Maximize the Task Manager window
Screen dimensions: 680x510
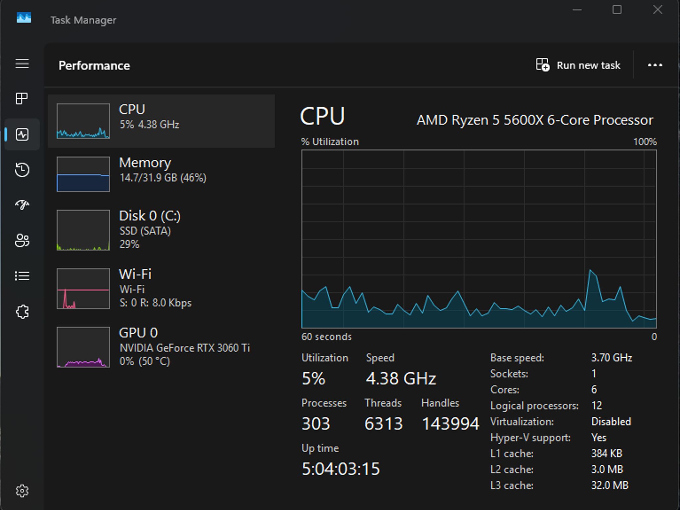pyautogui.click(x=617, y=10)
